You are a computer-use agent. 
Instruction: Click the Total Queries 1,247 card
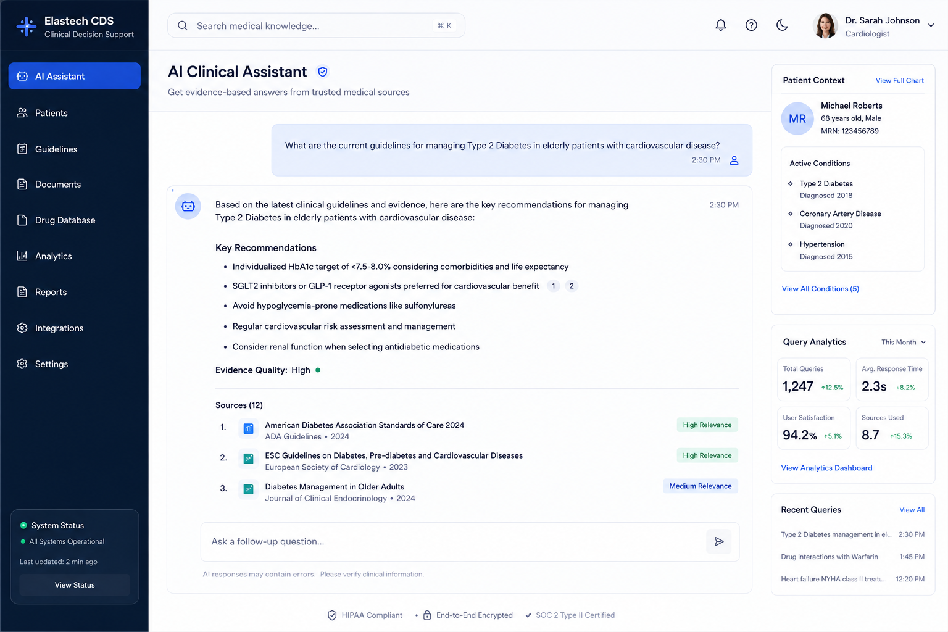click(x=813, y=380)
